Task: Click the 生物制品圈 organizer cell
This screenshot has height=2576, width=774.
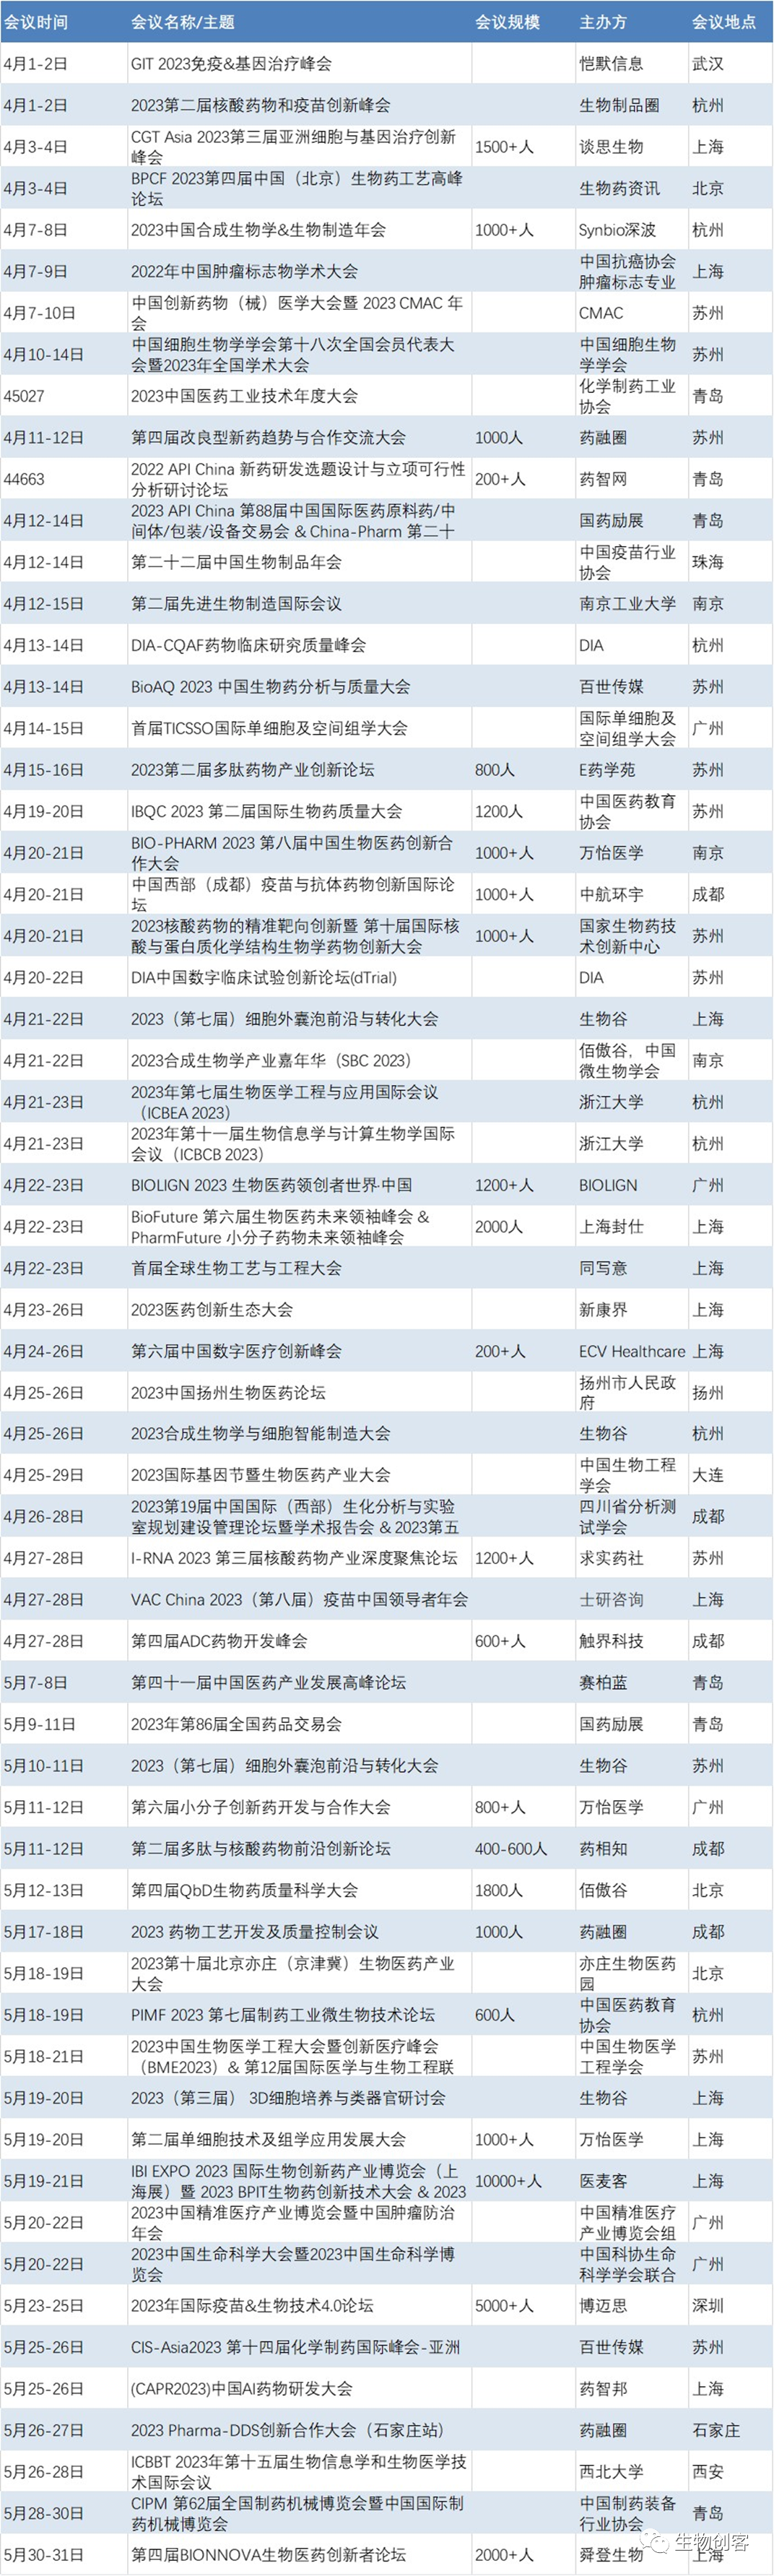Action: click(x=619, y=105)
